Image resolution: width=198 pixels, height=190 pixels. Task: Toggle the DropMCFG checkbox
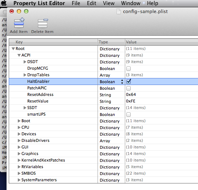click(x=128, y=69)
